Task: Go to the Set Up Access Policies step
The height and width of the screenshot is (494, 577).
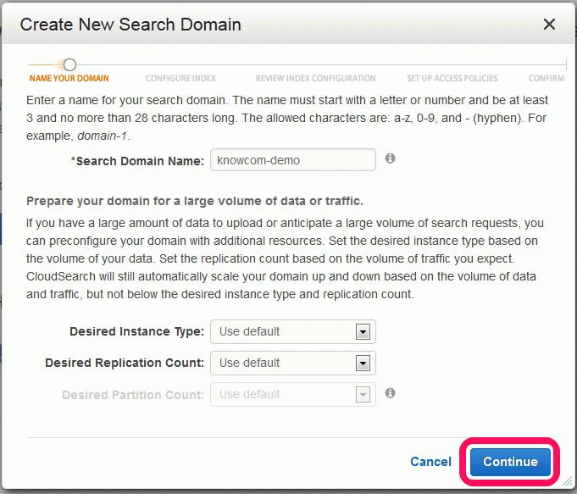Action: (452, 79)
